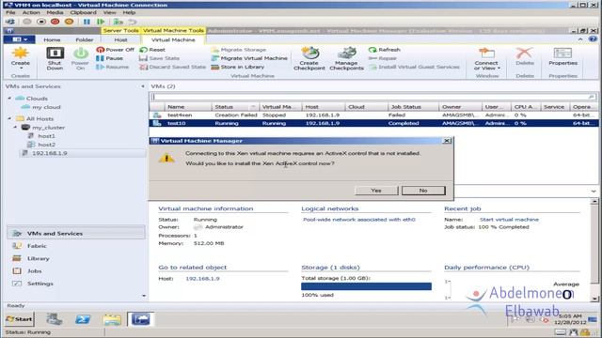The height and width of the screenshot is (338, 602).
Task: Open the Library workspace
Action: click(38, 259)
